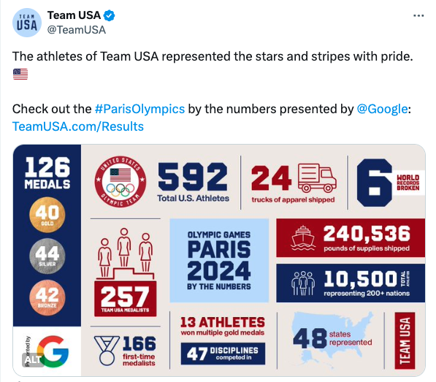Image resolution: width=436 pixels, height=382 pixels.
Task: Click the cargo ship icon
Action: coord(303,238)
